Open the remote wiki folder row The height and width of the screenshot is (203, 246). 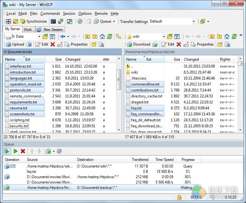pyautogui.click(x=134, y=72)
